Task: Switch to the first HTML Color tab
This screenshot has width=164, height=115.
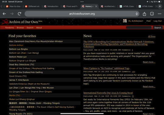Action: pos(127,6)
